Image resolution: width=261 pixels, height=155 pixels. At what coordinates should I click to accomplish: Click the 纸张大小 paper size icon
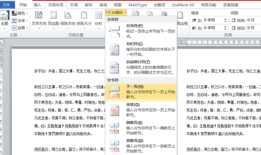(x=84, y=15)
